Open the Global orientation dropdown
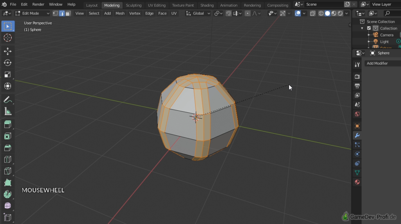Viewport: 401px width, 224px height. point(198,13)
